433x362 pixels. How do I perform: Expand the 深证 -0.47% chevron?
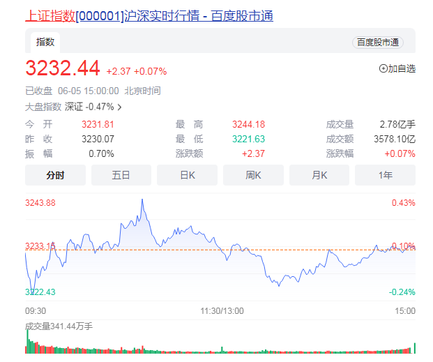coord(119,107)
